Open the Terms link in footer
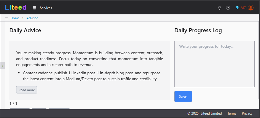 pyautogui.click(x=232, y=113)
